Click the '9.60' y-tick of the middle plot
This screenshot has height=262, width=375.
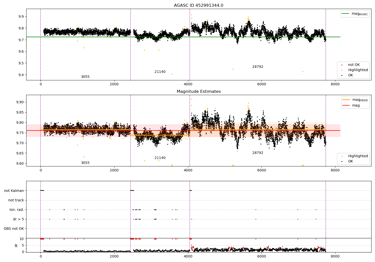pos(20,164)
